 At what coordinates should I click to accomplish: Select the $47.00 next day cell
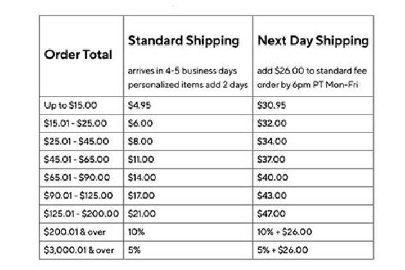(272, 214)
